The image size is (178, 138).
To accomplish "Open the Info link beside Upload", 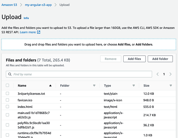I will (26, 18).
